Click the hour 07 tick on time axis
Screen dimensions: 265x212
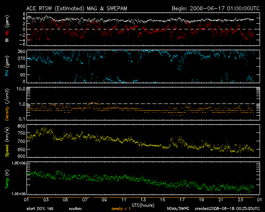(x=85, y=200)
